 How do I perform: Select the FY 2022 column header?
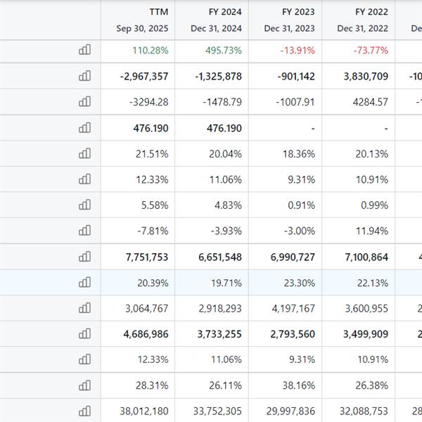(371, 12)
